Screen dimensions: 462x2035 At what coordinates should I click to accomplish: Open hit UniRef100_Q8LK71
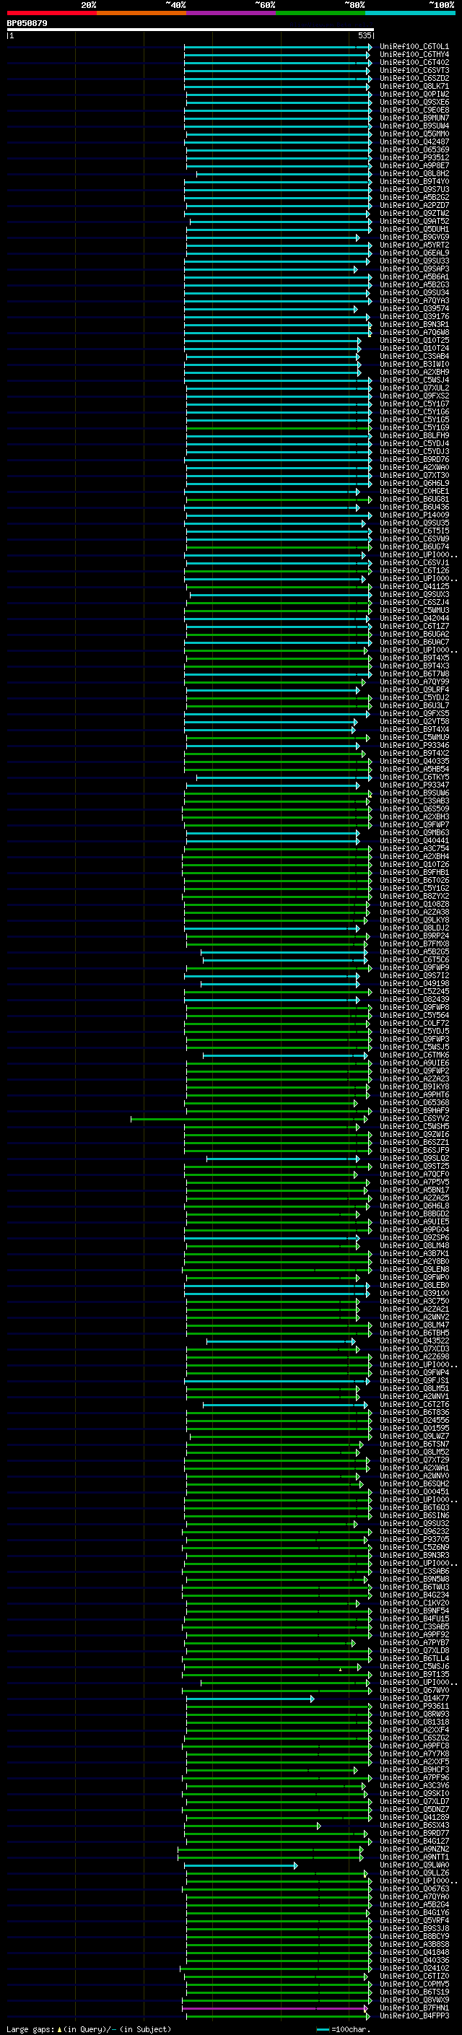pos(414,86)
